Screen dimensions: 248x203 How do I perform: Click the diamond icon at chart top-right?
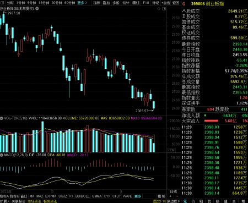(159, 9)
